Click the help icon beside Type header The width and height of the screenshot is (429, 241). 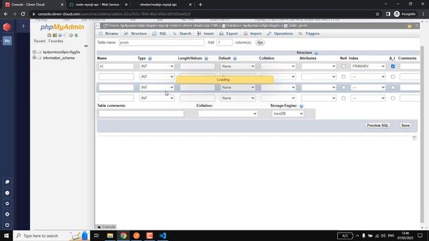(x=150, y=58)
